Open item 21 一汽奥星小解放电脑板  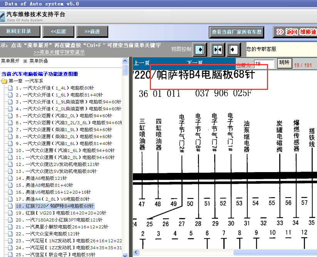tap(62, 227)
